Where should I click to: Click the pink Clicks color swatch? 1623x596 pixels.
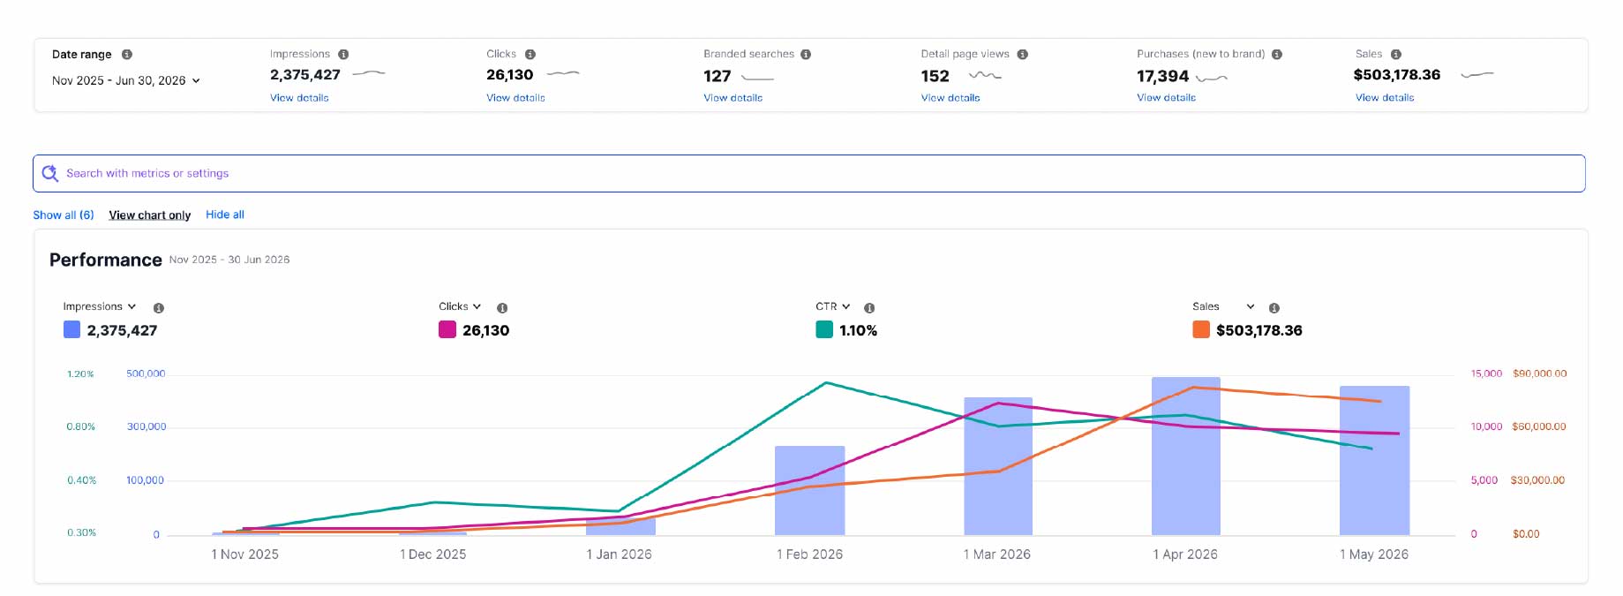447,330
